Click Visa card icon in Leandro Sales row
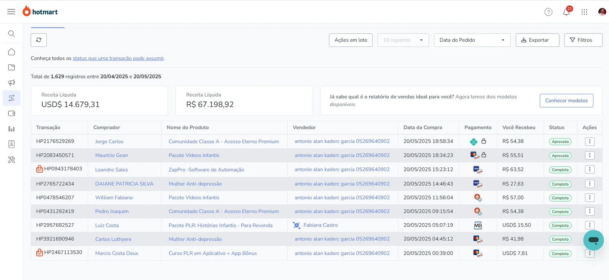609x280 pixels. 478,170
